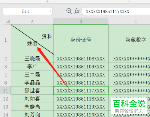Select cell XXXXXX19851109XXXX
The image size is (150, 117).
coord(81,66)
